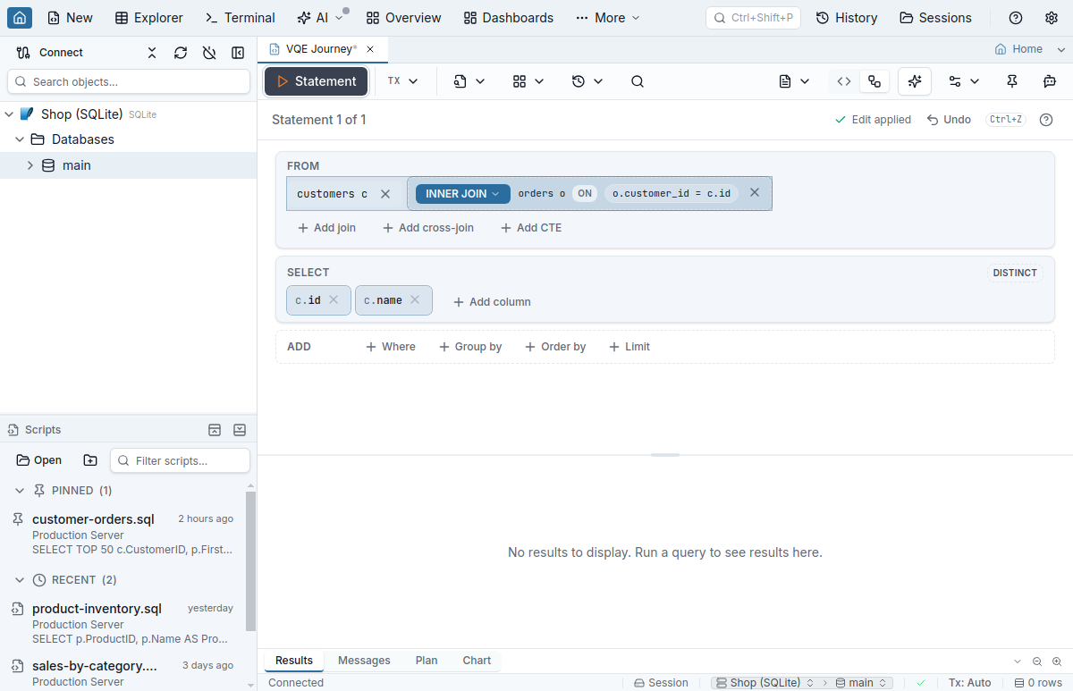Open Dashboards view
This screenshot has height=691, width=1073.
pyautogui.click(x=509, y=18)
